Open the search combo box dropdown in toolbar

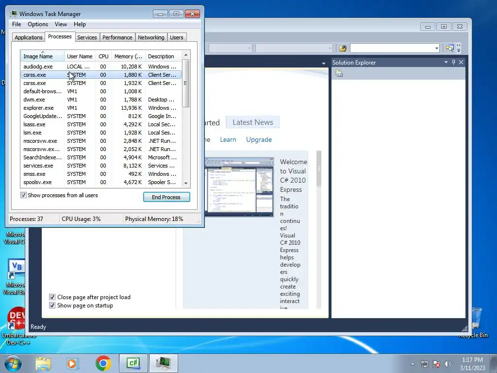point(437,48)
